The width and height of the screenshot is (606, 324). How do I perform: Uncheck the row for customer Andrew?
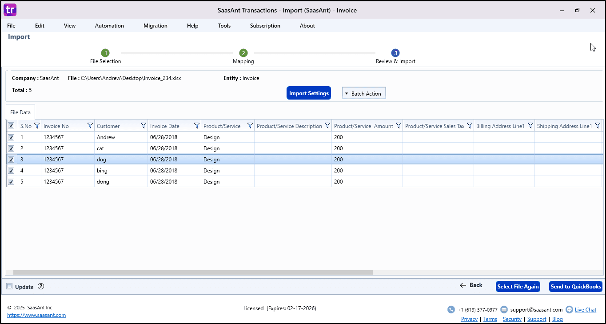coord(11,137)
